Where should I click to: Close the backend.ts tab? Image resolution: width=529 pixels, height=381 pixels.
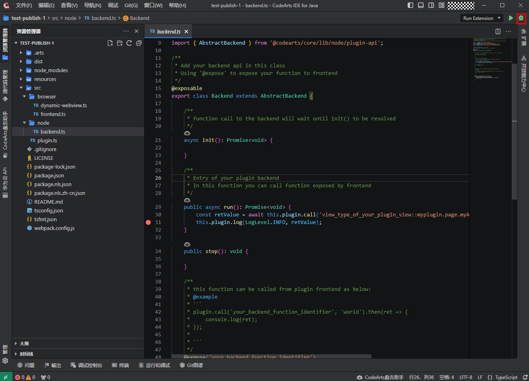[186, 31]
